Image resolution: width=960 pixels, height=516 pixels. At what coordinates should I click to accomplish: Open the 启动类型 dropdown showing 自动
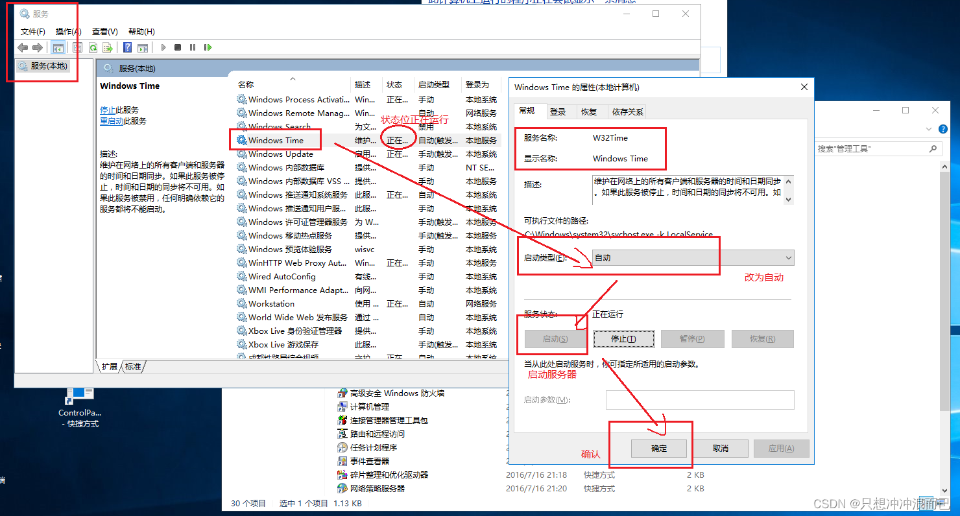click(x=693, y=258)
